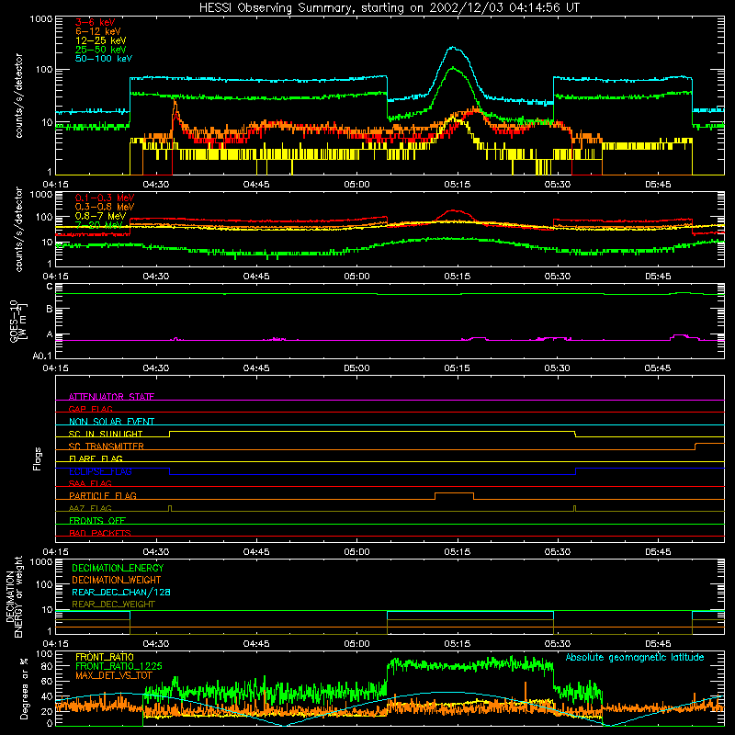Click the Absolute geomagnetic latitude label
The height and width of the screenshot is (735, 735).
(x=635, y=657)
